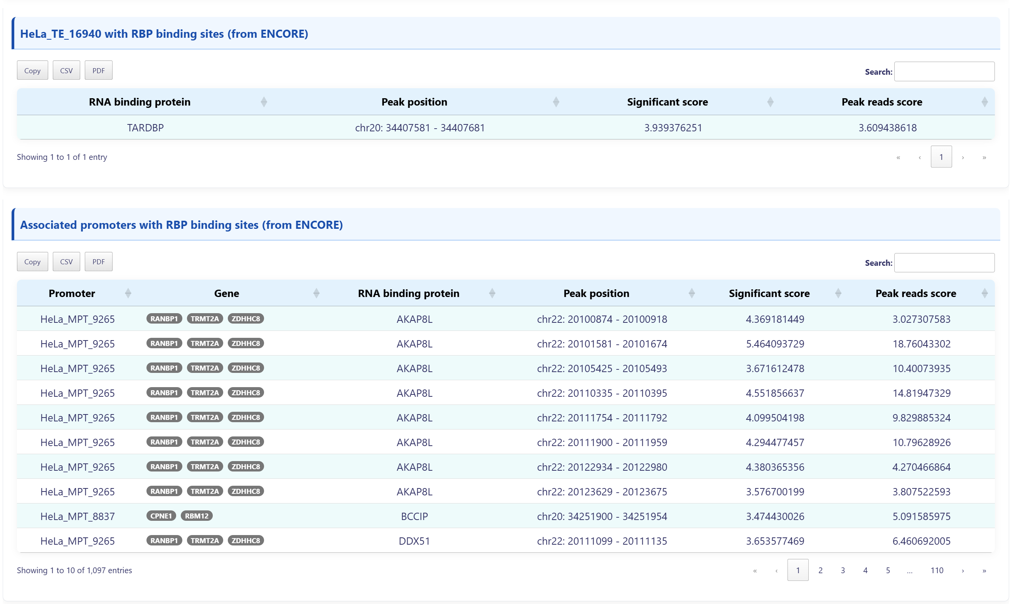Screen dimensions: 1013x604
Task: Jump to last page of promoters pagination
Action: (984, 570)
